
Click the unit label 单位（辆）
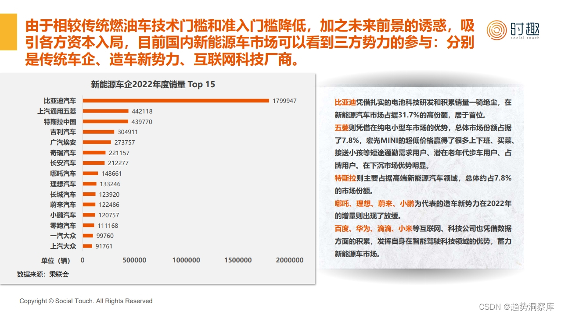(x=56, y=260)
